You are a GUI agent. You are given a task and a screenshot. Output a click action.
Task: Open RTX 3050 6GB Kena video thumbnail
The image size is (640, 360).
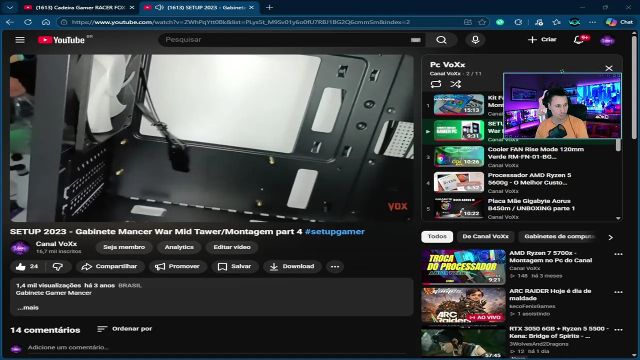click(463, 342)
